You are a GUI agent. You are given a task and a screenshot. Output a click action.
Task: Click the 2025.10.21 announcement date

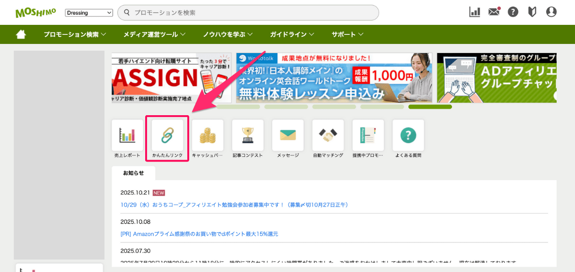click(136, 193)
